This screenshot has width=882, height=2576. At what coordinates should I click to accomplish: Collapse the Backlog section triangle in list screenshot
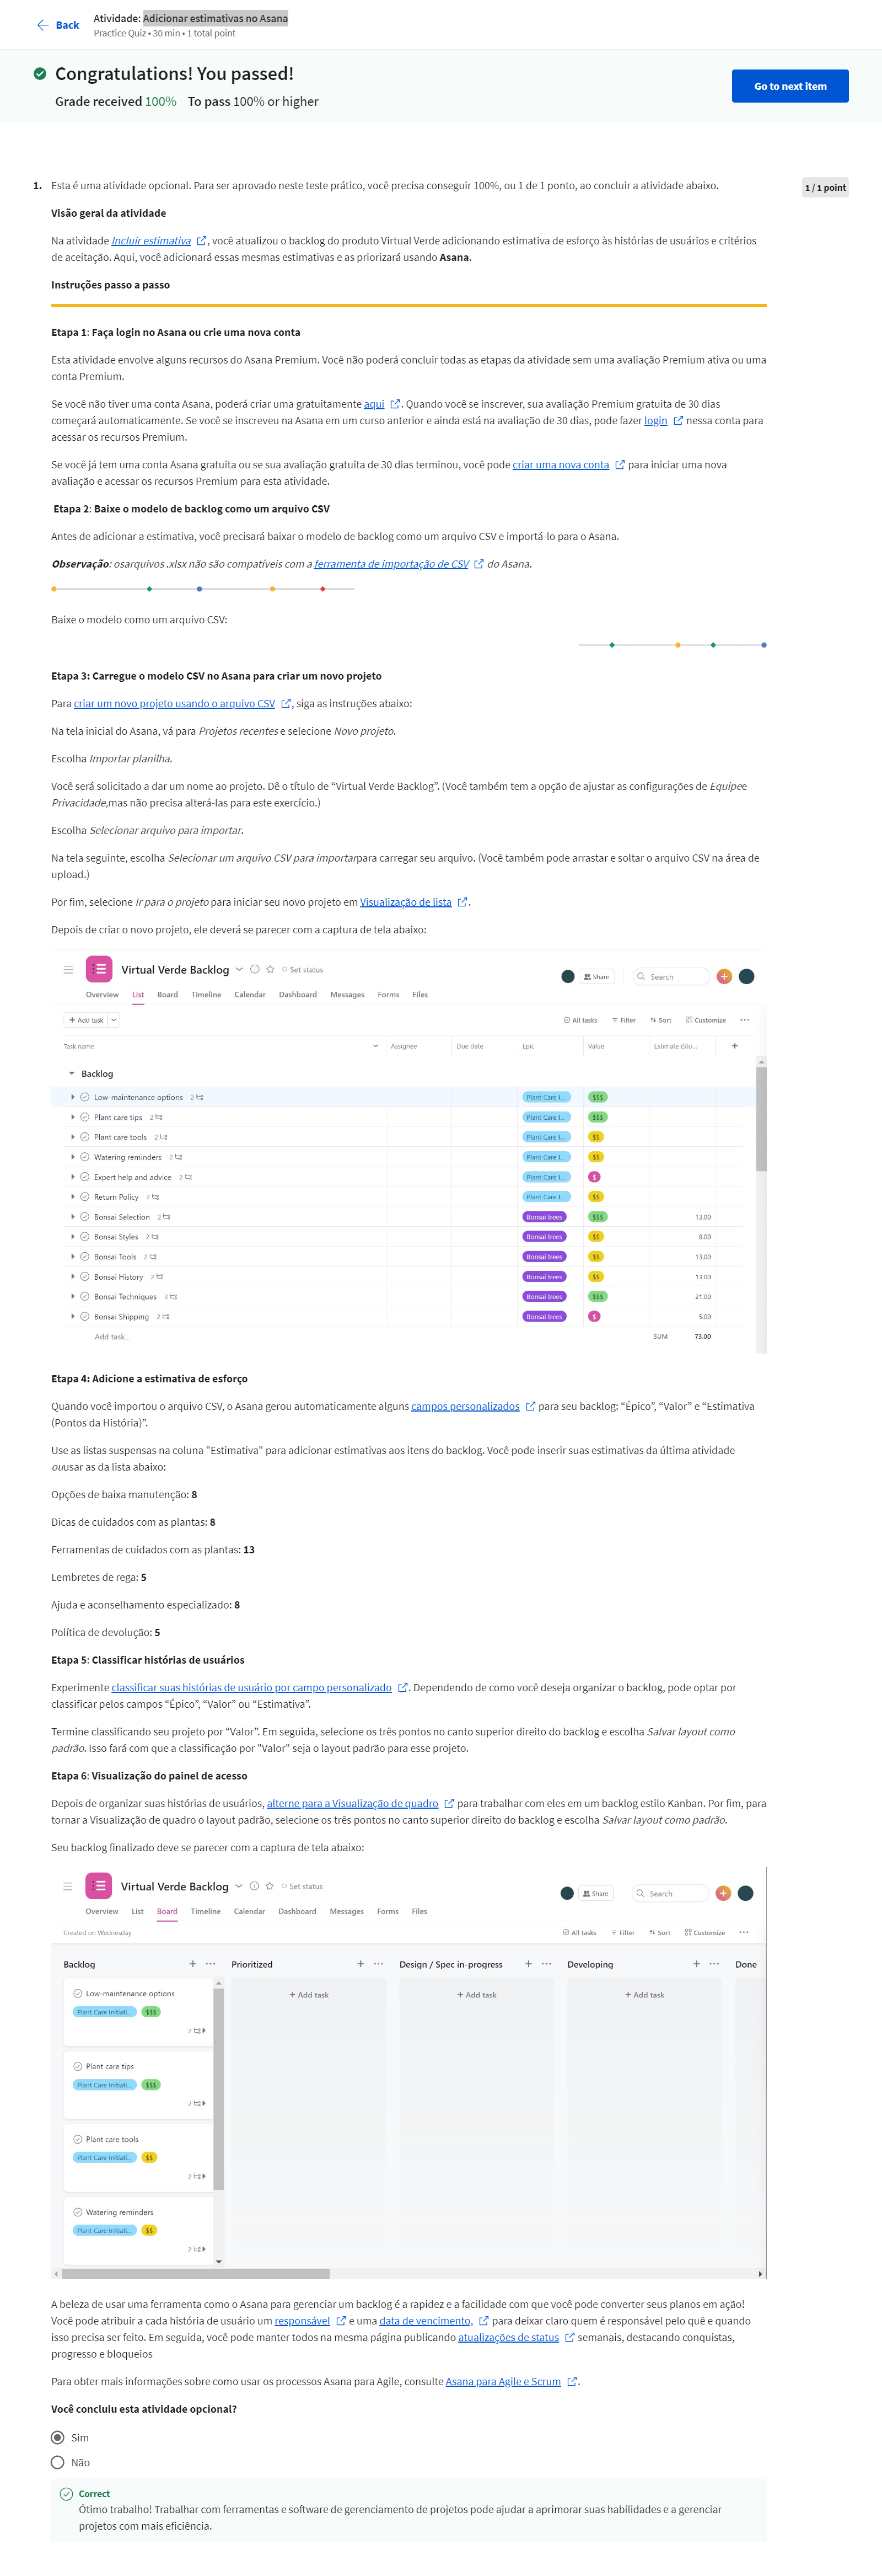(x=72, y=1073)
